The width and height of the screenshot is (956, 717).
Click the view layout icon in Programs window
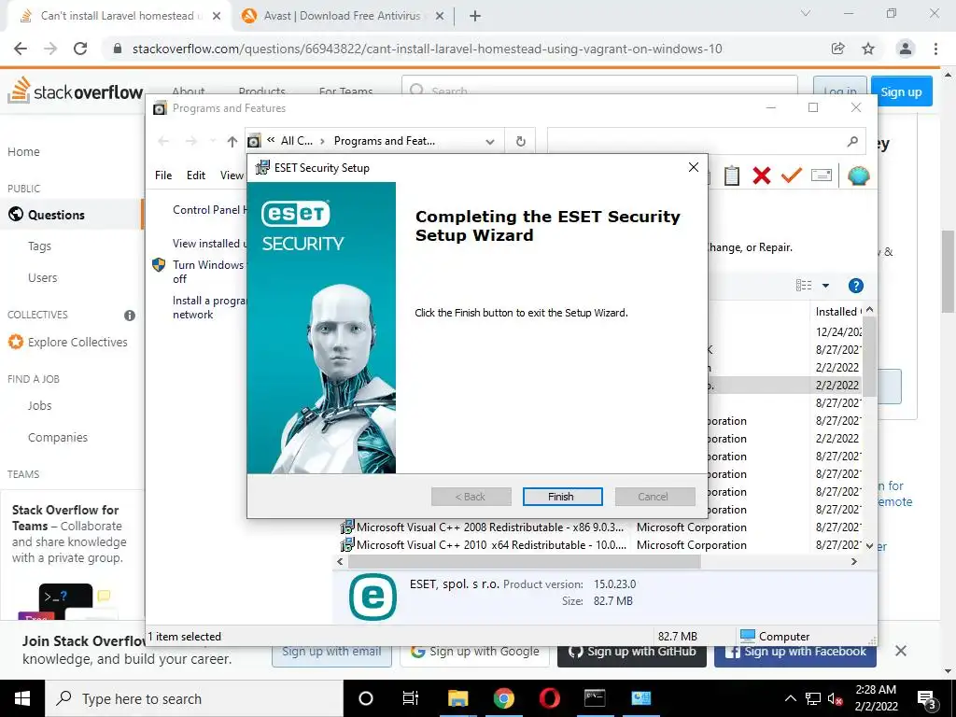pos(804,286)
